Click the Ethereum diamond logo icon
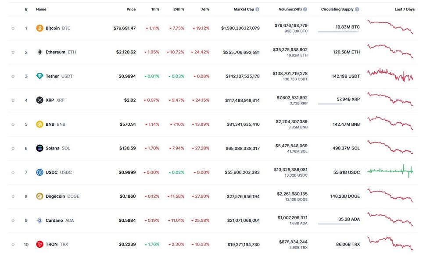Screen dimensions: 430x256 (39, 52)
